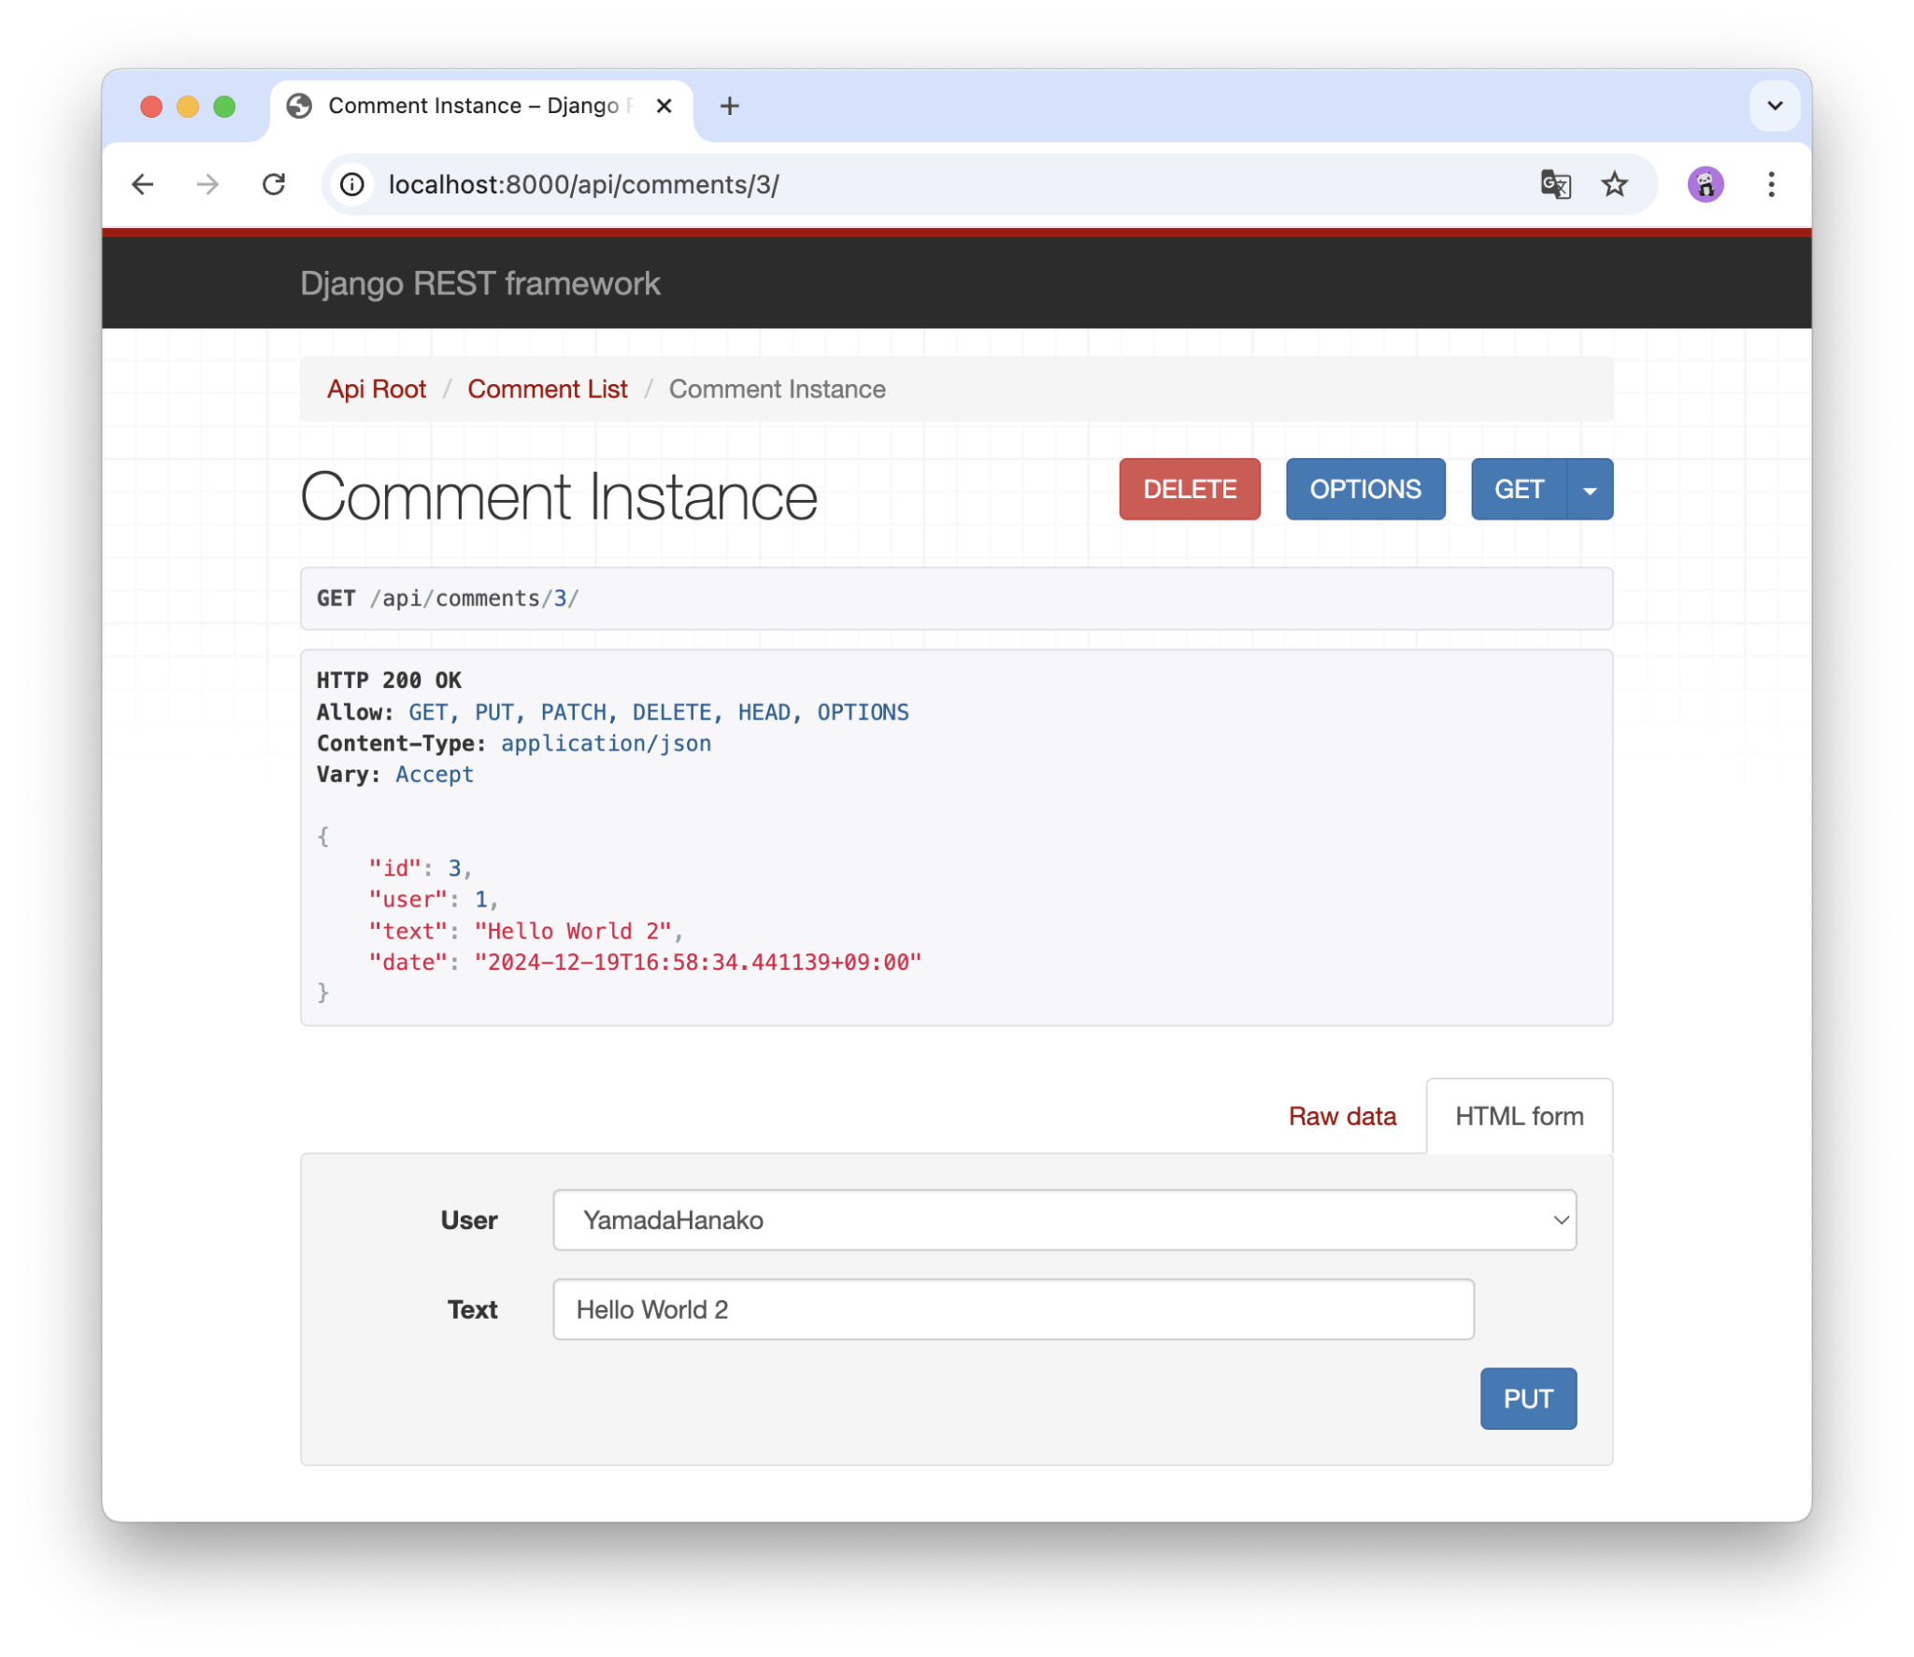The height and width of the screenshot is (1657, 1914).
Task: Click the OPTIONS button
Action: (1365, 489)
